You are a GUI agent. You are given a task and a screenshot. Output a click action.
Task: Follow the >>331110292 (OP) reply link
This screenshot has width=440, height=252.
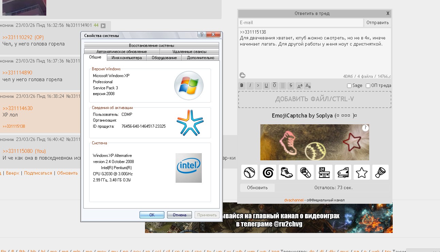point(23,37)
